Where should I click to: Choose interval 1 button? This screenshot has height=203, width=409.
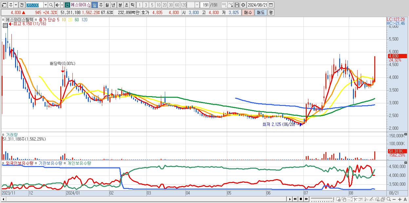140,5
